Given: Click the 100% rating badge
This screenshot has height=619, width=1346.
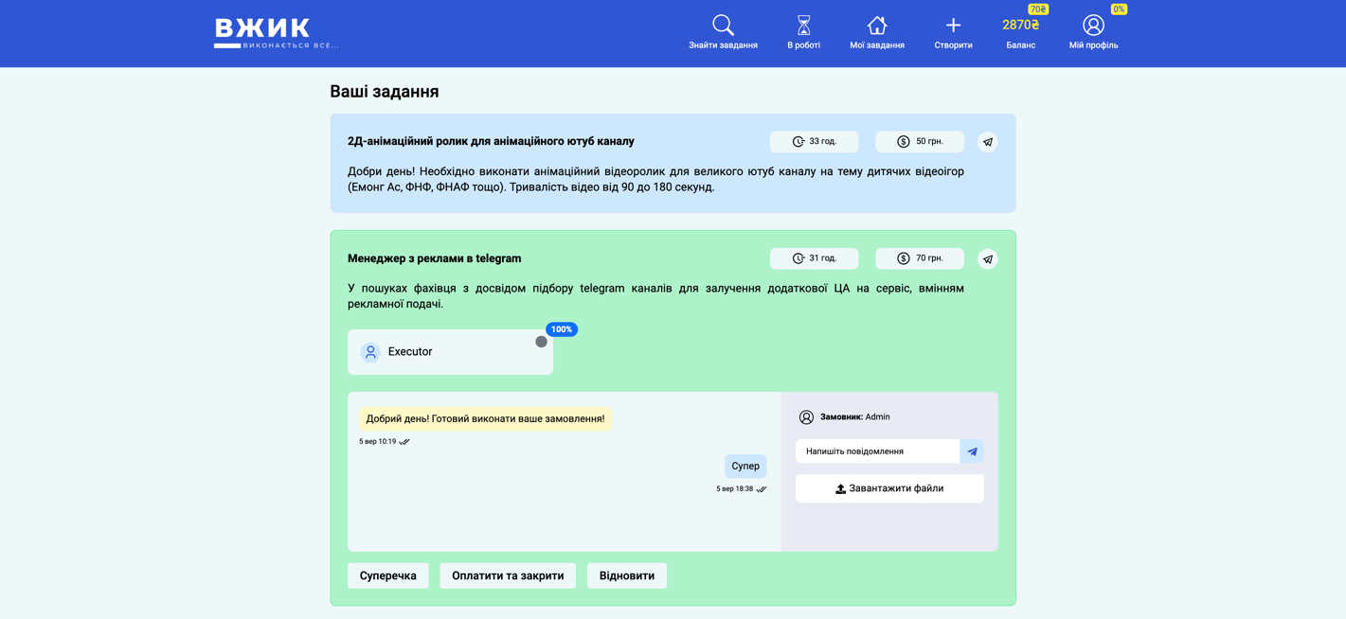Looking at the screenshot, I should tap(562, 329).
